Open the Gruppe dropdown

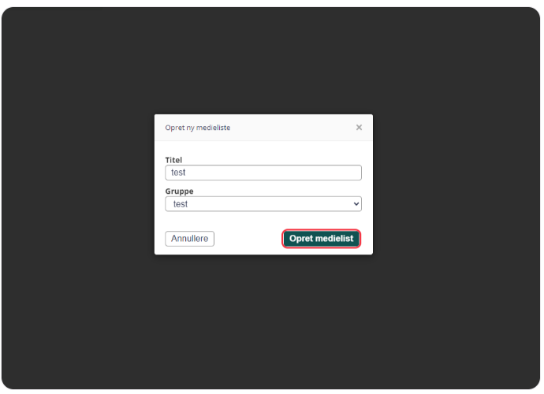pyautogui.click(x=263, y=204)
